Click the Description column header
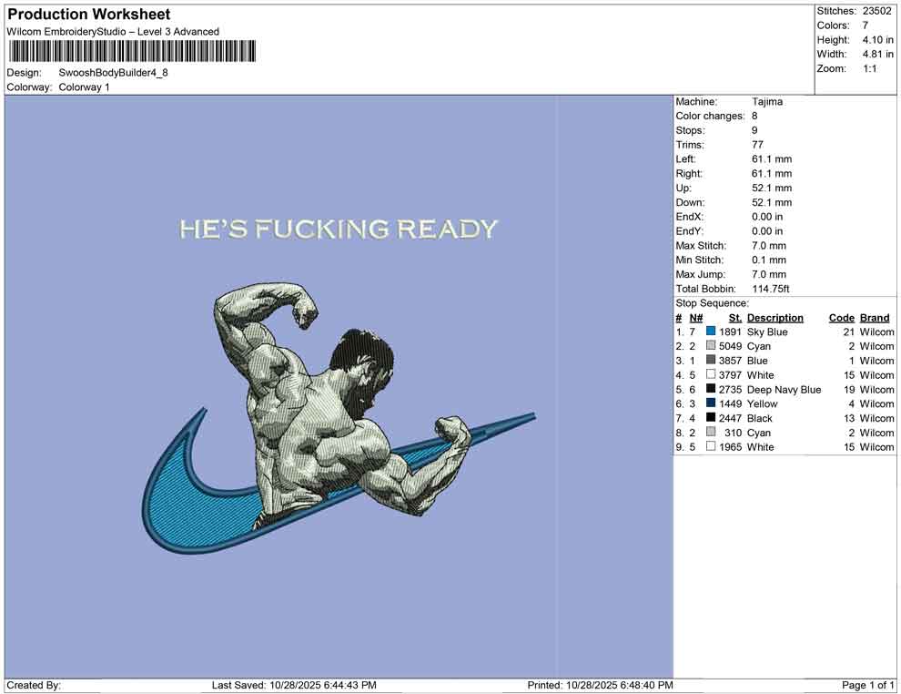The height and width of the screenshot is (694, 901). [x=775, y=317]
